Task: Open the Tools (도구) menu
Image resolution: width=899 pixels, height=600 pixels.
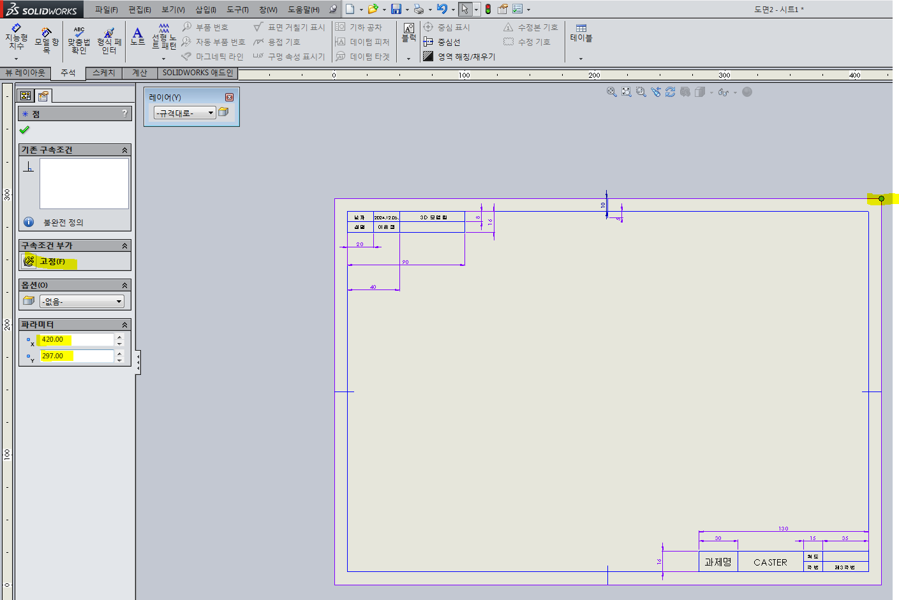Action: tap(237, 10)
